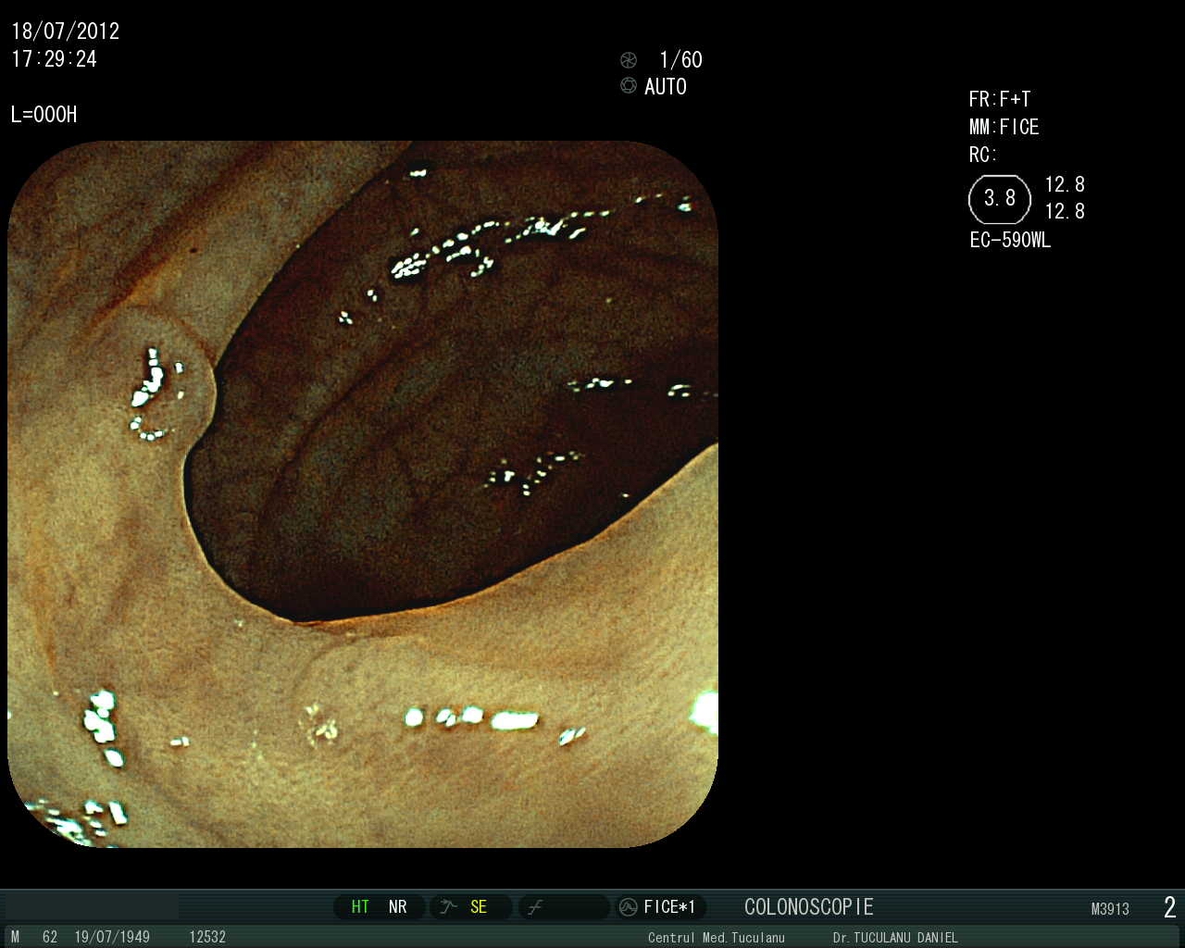Click the patient ID 12532

pyautogui.click(x=207, y=937)
